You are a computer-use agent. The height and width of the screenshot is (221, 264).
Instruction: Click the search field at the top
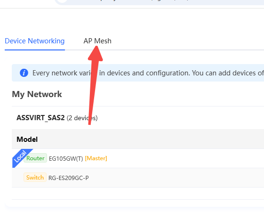pos(159,2)
